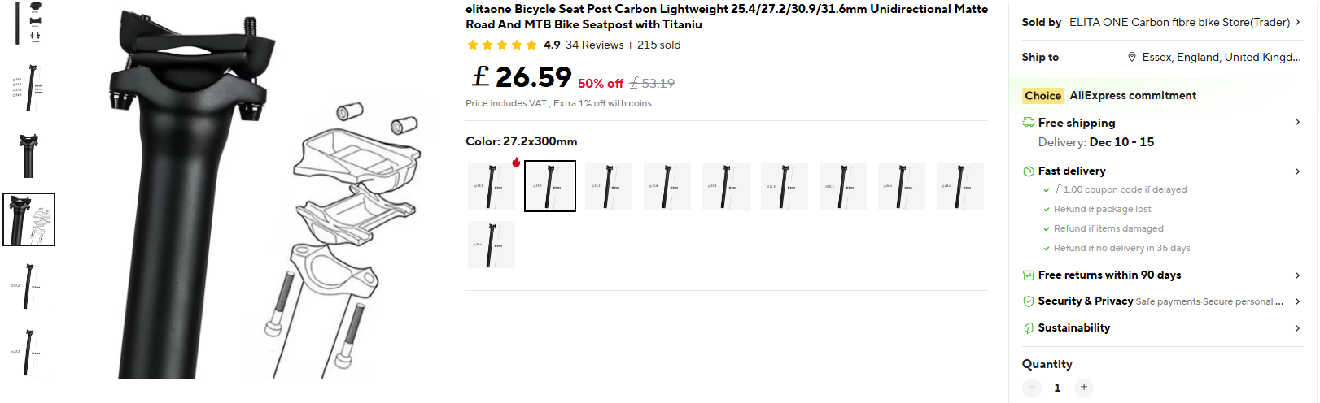Click the free shipping truck icon

[x=1029, y=123]
